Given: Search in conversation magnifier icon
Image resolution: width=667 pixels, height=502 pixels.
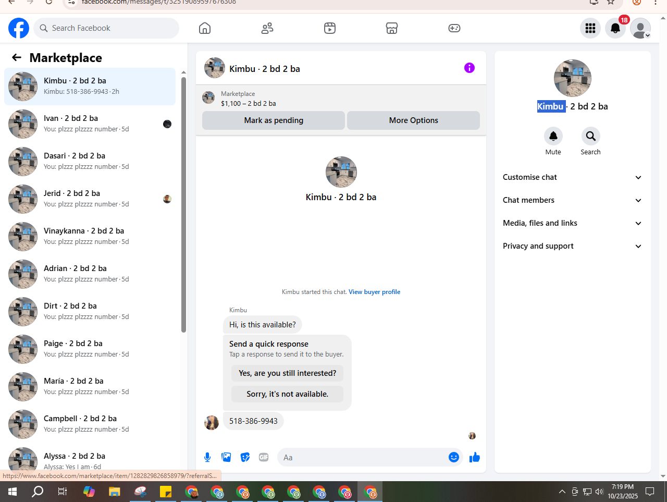Looking at the screenshot, I should pos(591,136).
